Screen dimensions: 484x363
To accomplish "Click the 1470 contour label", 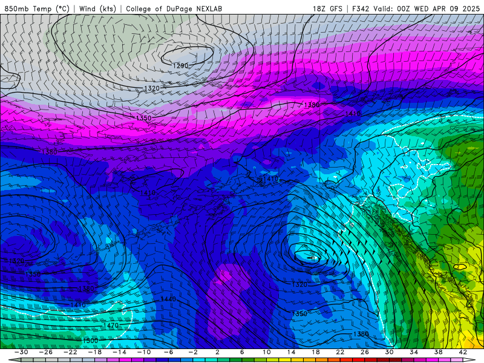I will click(111, 325).
